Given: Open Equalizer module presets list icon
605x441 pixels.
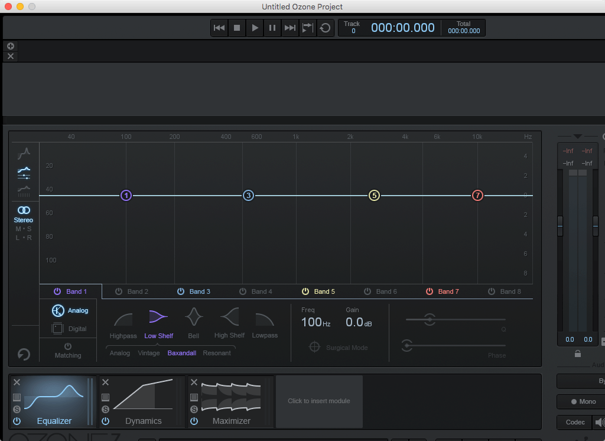Looking at the screenshot, I should [x=17, y=397].
